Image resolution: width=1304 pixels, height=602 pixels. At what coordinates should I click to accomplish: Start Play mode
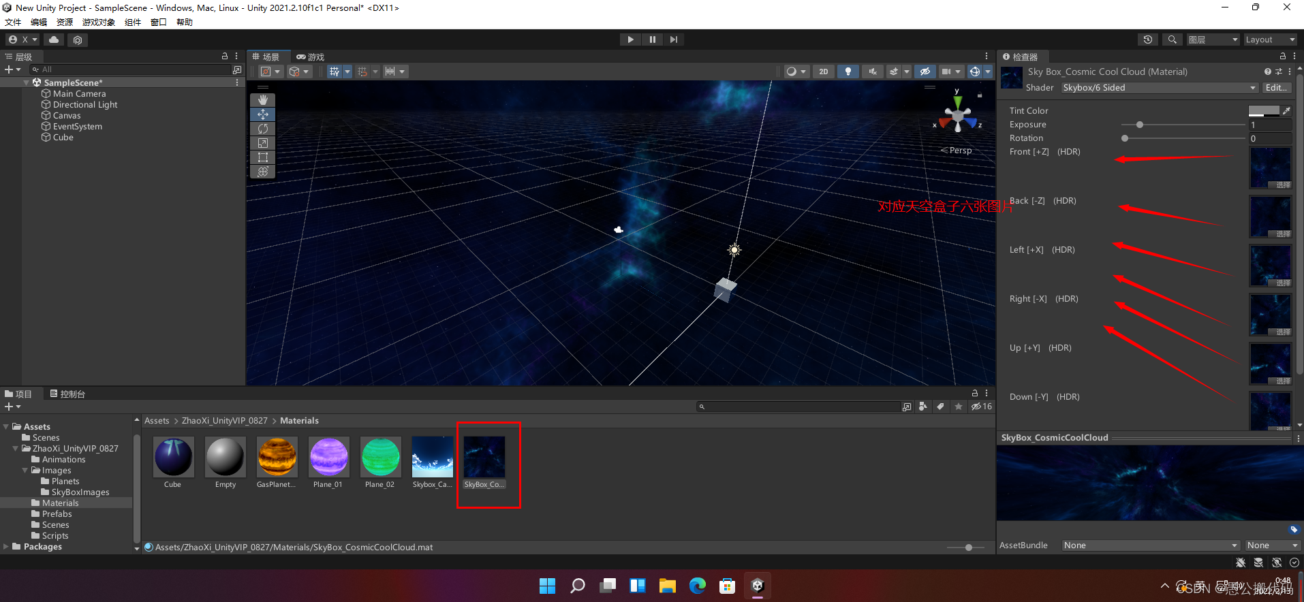pos(630,39)
